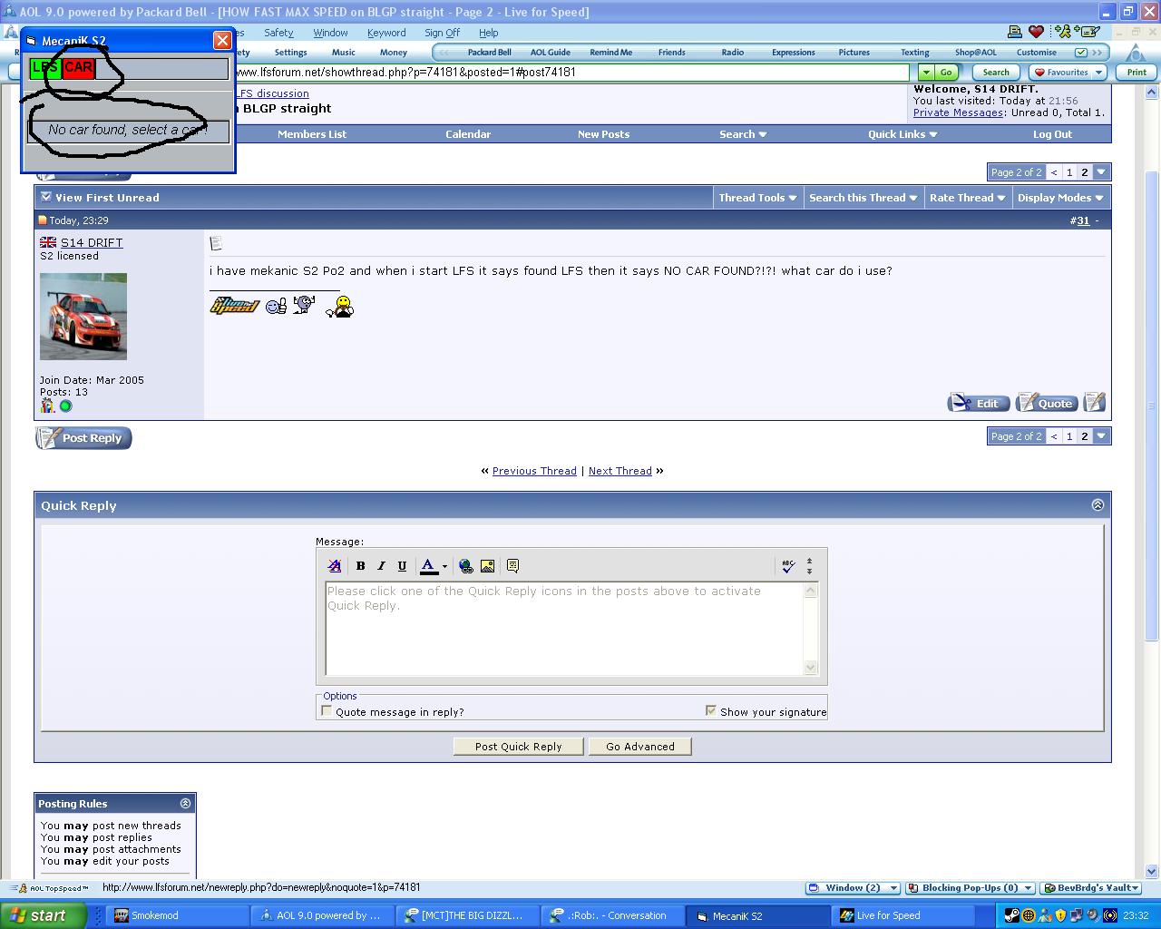1161x929 pixels.
Task: Open the forum Search menu
Action: pos(743,134)
